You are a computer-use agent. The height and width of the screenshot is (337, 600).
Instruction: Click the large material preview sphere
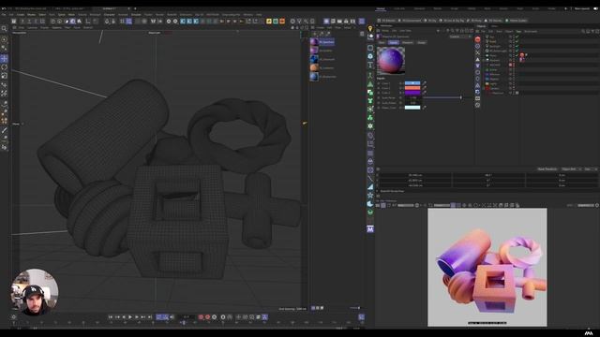tap(391, 60)
